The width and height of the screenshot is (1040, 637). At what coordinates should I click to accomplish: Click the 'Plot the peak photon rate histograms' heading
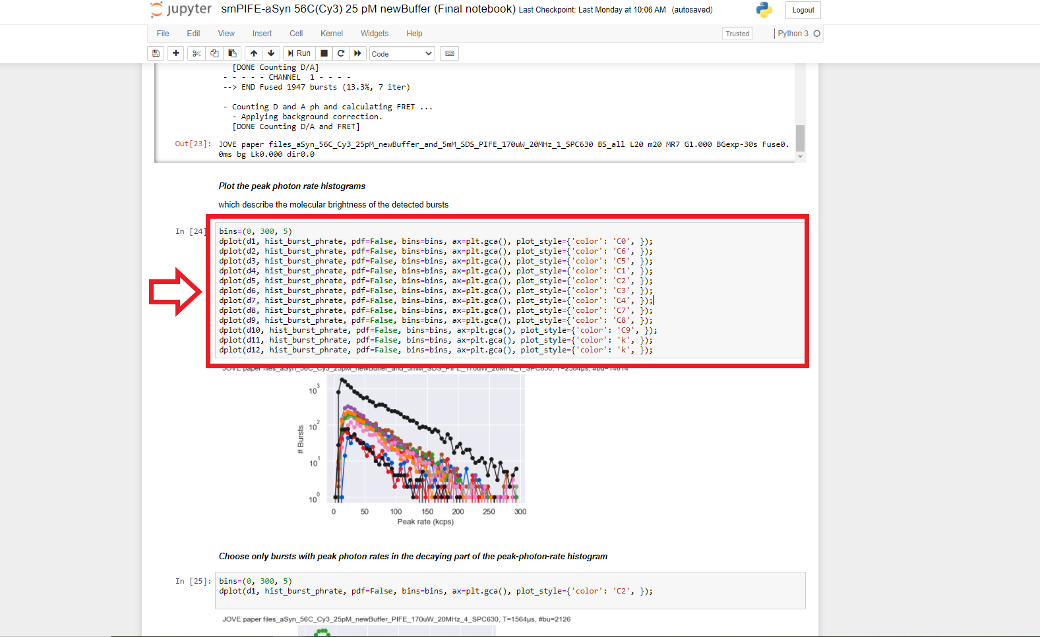tap(292, 186)
